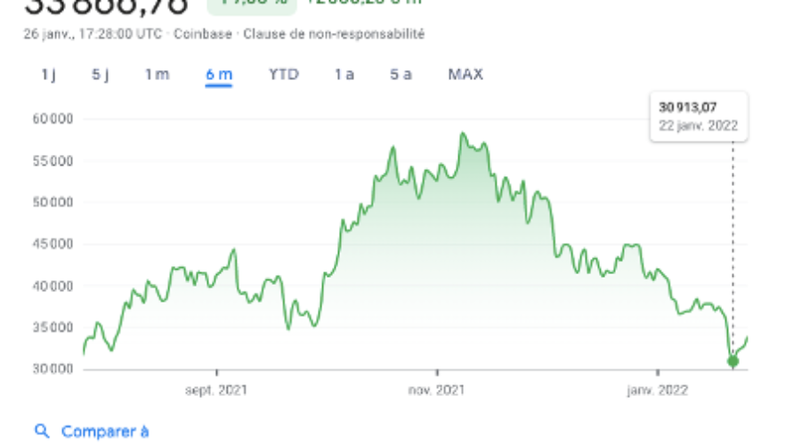
Task: Switch to the 5j time range
Action: click(101, 75)
